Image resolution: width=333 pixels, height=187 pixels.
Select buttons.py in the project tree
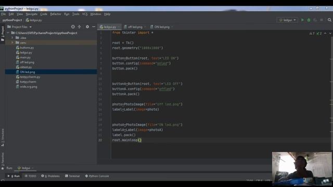coord(27,48)
